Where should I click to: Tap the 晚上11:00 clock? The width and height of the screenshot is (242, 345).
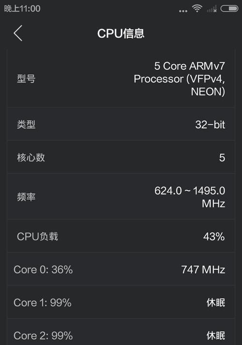22,9
